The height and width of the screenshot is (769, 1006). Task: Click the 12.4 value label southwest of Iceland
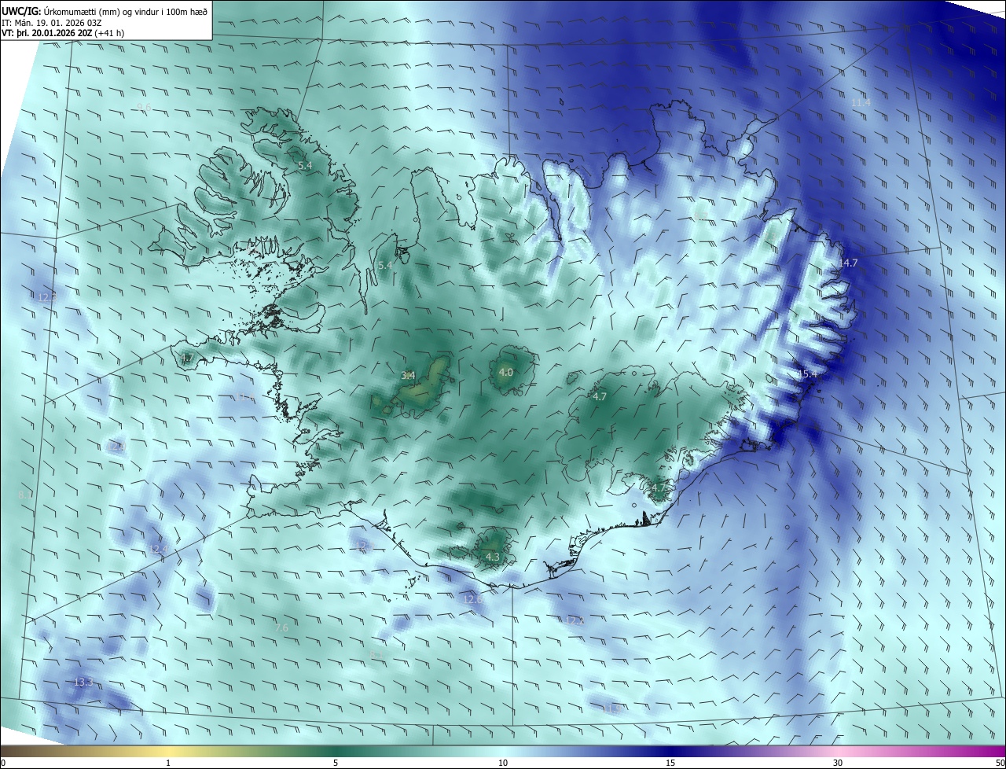point(159,549)
